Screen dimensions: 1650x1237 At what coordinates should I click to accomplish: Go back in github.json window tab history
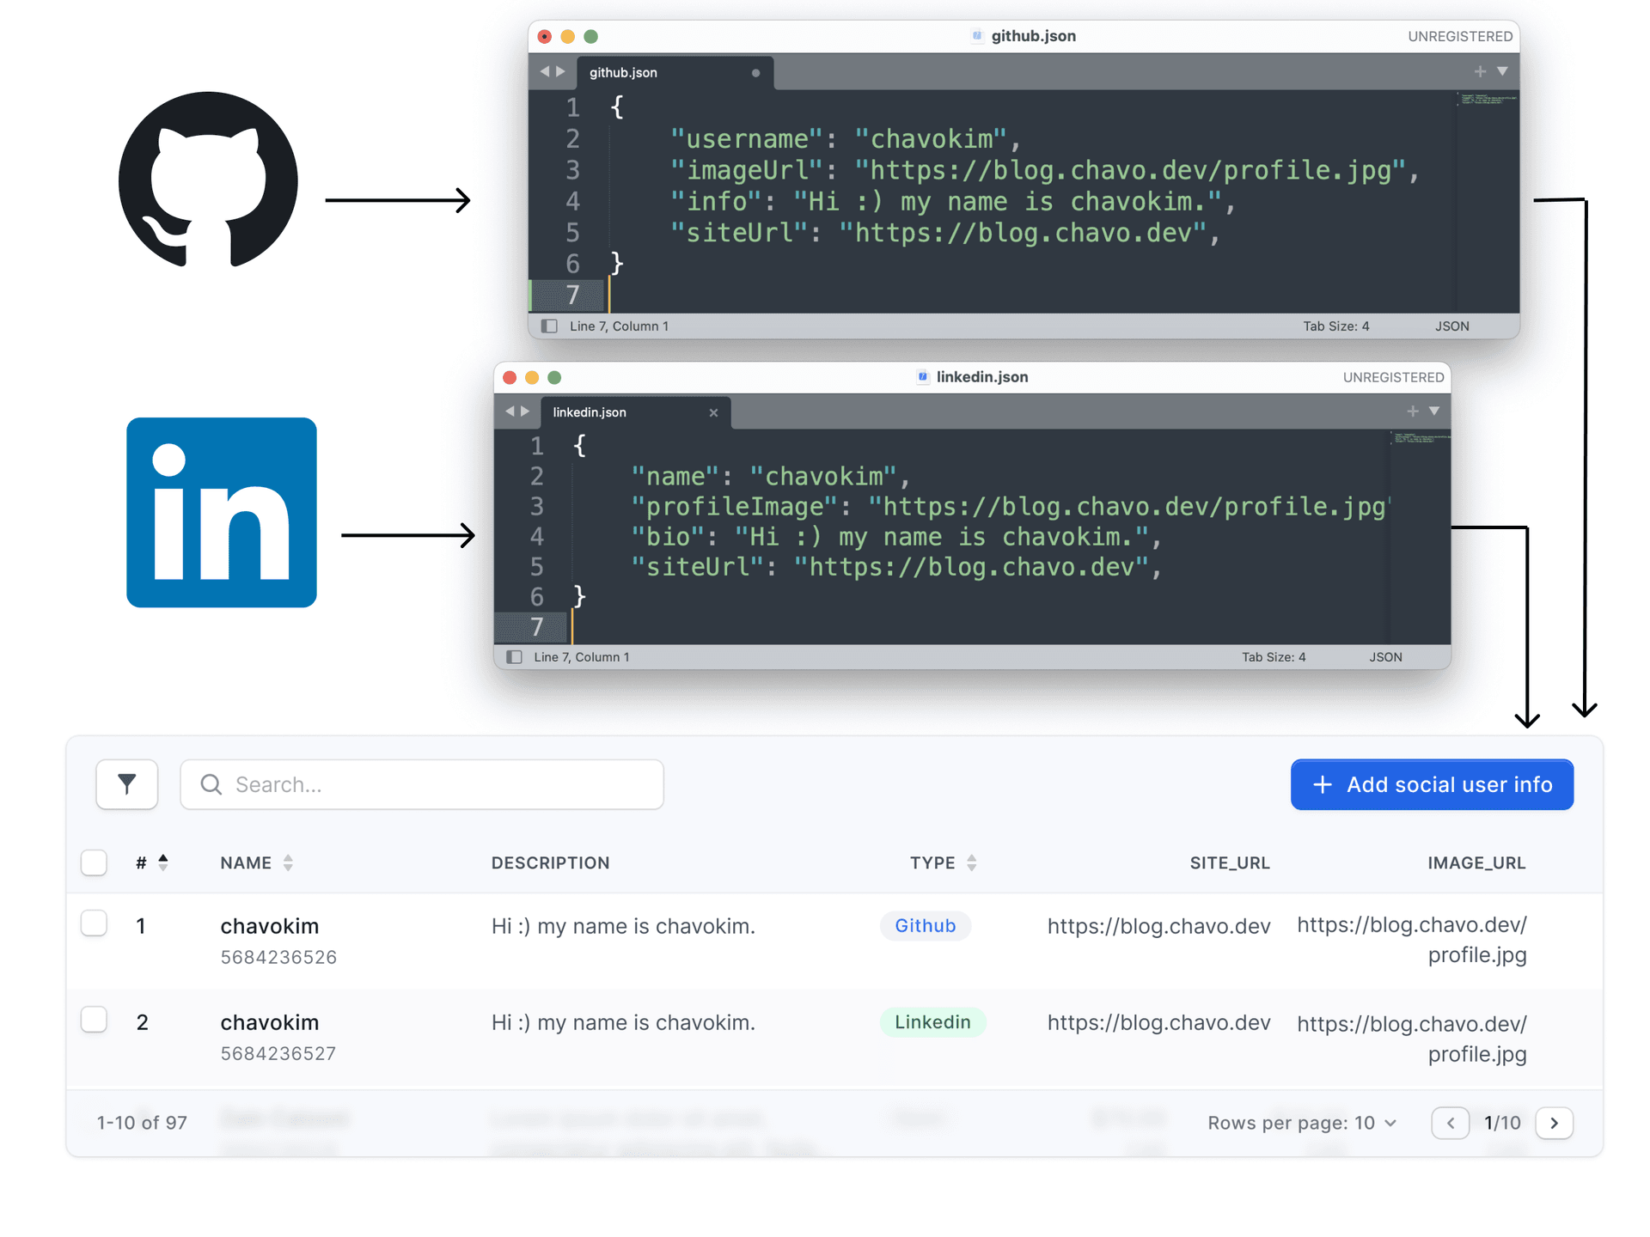(544, 71)
